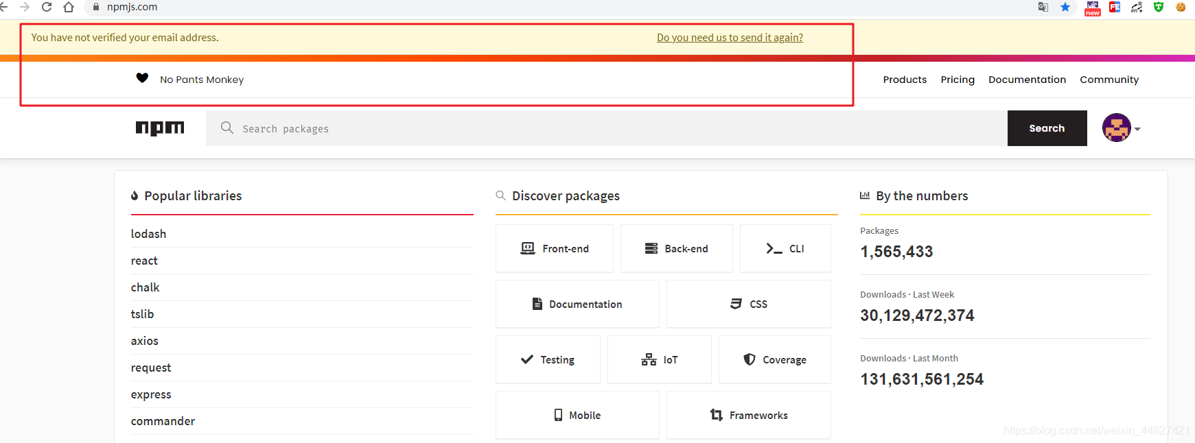Open the green shield extension
The image size is (1195, 443).
tap(1159, 7)
